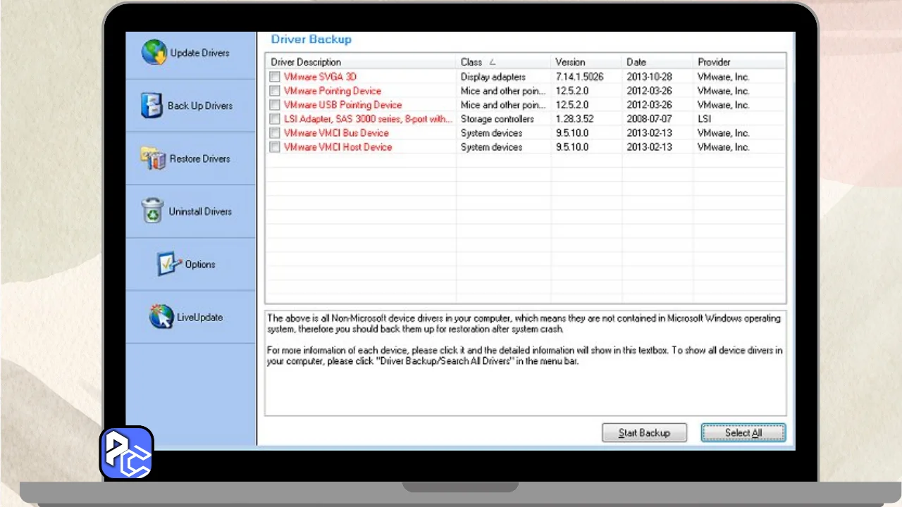Click the blue PC logo badge

tap(127, 453)
